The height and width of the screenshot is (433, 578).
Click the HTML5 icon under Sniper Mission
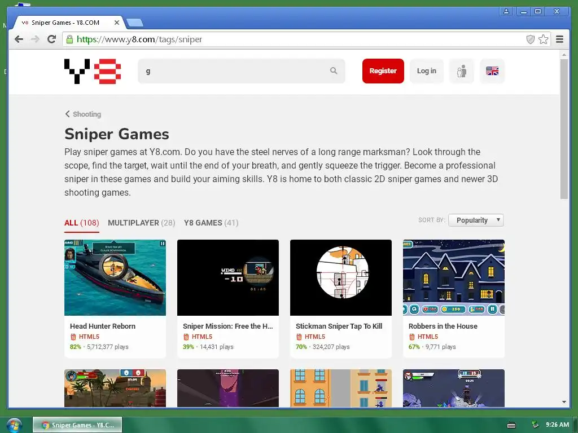click(x=186, y=337)
